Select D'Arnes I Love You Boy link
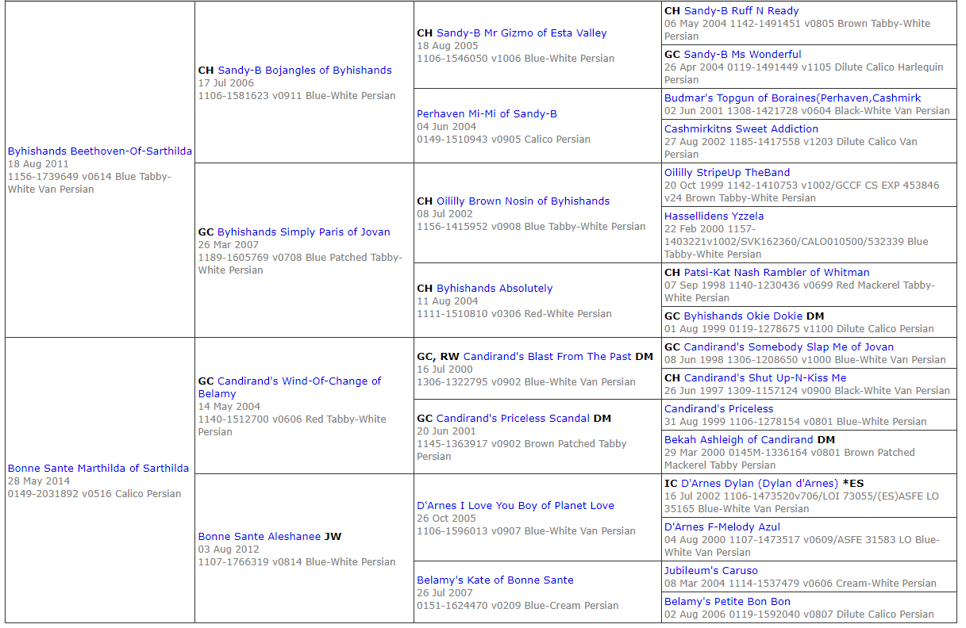Viewport: 966px width, 628px height. click(515, 506)
